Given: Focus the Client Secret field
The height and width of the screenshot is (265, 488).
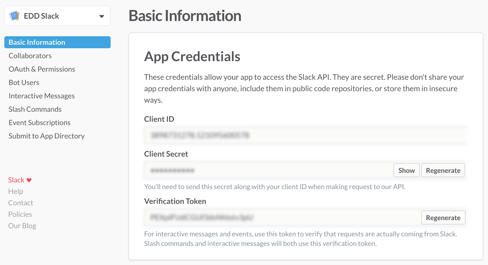Looking at the screenshot, I should pos(268,170).
